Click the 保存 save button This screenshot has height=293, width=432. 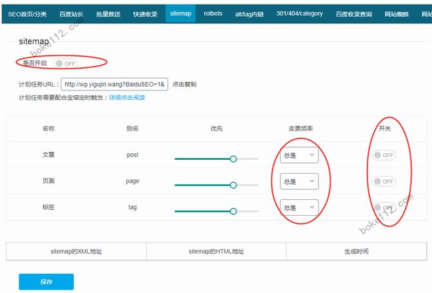click(47, 282)
